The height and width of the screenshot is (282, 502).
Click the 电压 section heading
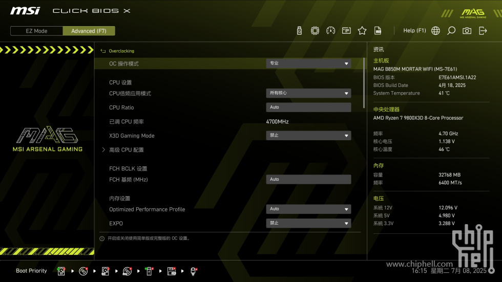point(379,199)
